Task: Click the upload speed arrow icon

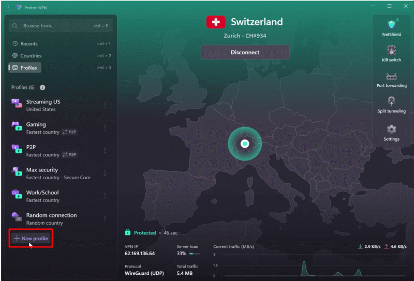Action: point(386,246)
